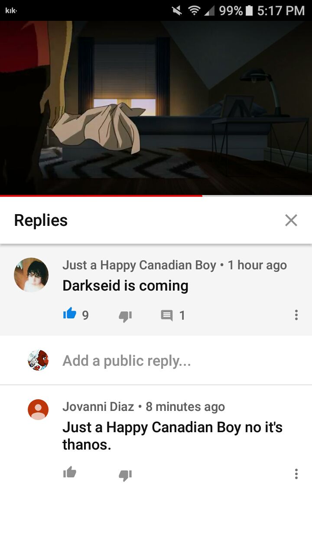Close the Replies panel
The height and width of the screenshot is (556, 312).
pos(291,220)
